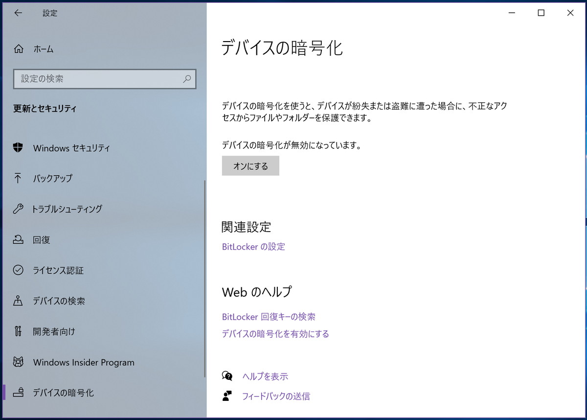This screenshot has height=420, width=587.
Task: Click デバイスの暗号化を有効にする help link
Action: pos(275,334)
